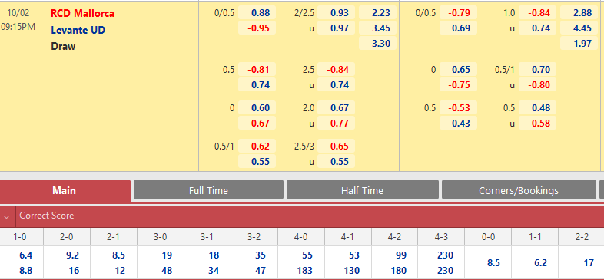Choose 2-2 correct score odds 17
The width and height of the screenshot is (604, 280).
tap(589, 263)
